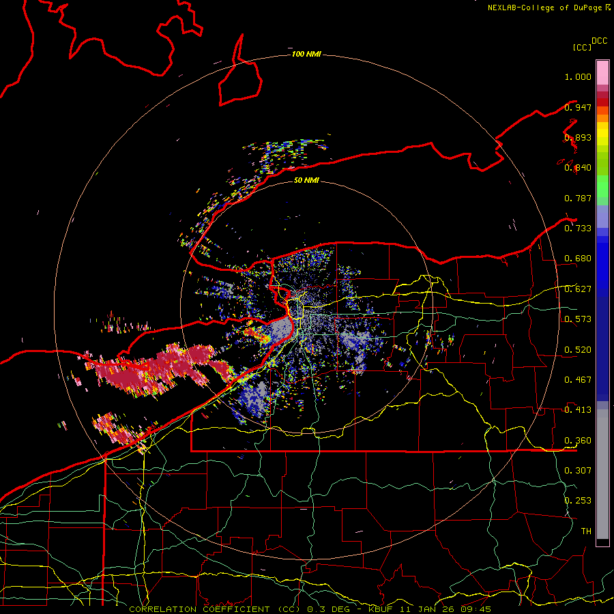Screen dimensions: 614x614
Task: Click the [CC] legend unit label
Action: pyautogui.click(x=582, y=47)
